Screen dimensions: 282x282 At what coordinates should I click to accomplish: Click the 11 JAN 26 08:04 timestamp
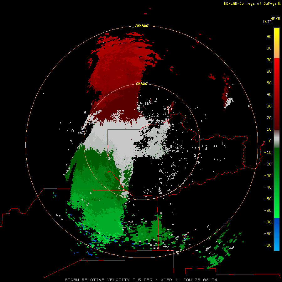(x=196, y=280)
